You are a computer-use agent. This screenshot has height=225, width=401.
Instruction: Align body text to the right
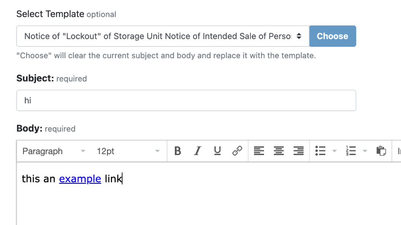coord(298,151)
